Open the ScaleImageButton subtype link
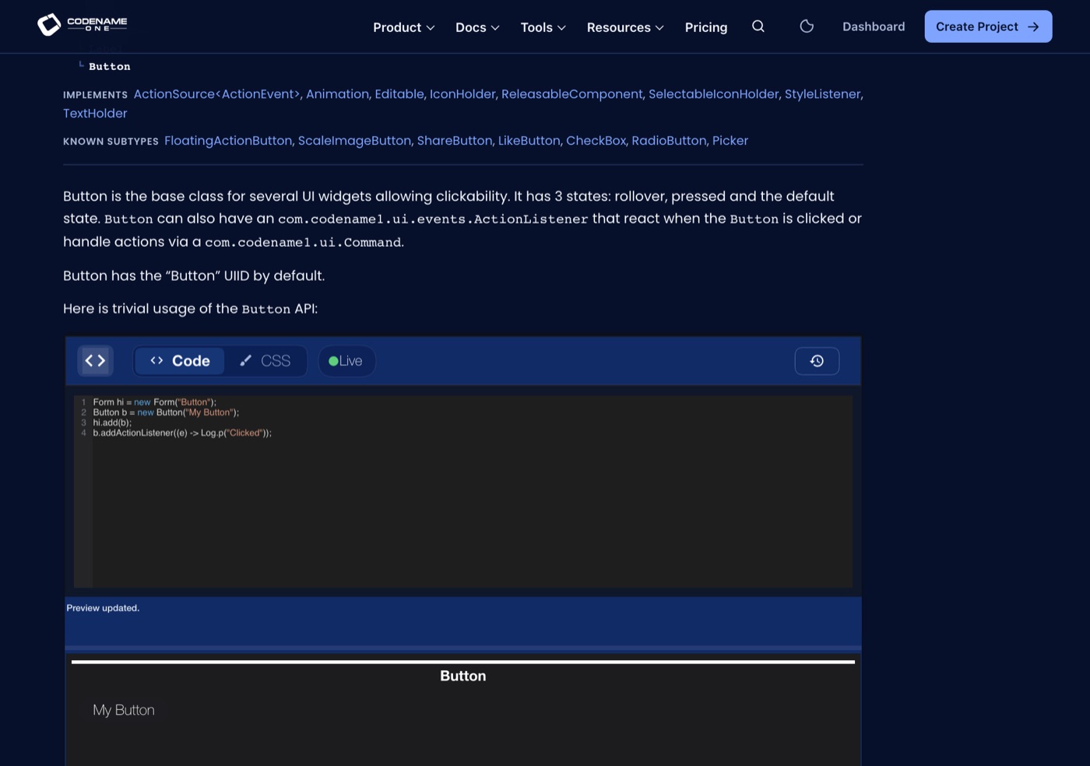1090x766 pixels. 354,141
